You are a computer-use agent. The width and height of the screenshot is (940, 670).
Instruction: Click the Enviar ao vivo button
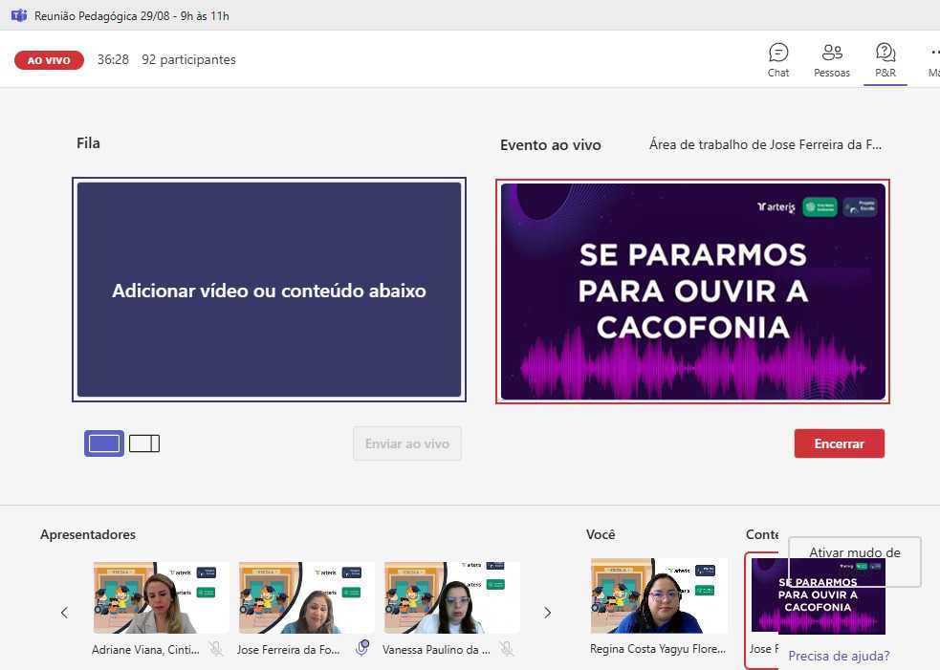pyautogui.click(x=406, y=443)
